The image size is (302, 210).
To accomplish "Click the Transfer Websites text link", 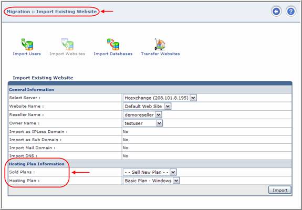I will click(x=160, y=54).
